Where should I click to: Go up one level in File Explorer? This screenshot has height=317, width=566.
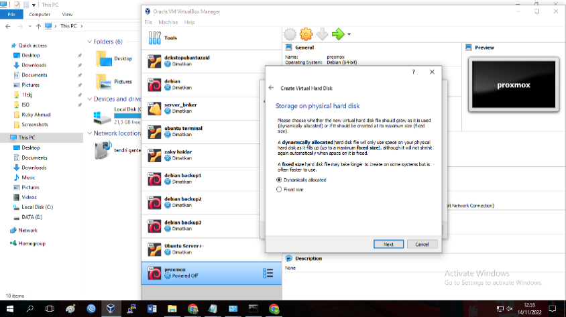coord(38,26)
